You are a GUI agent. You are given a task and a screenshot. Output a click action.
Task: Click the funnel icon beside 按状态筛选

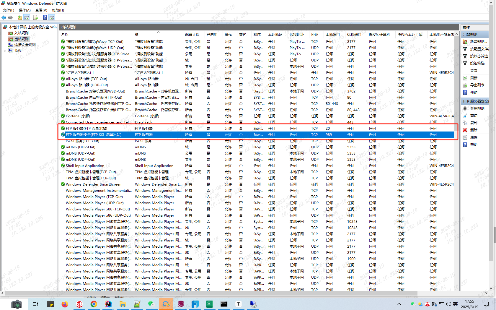[465, 56]
